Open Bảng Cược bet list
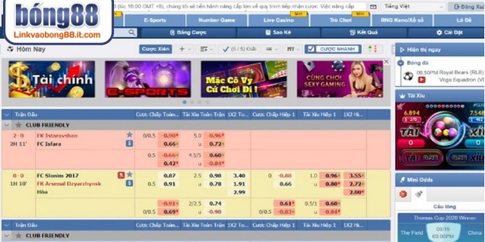 189,33
